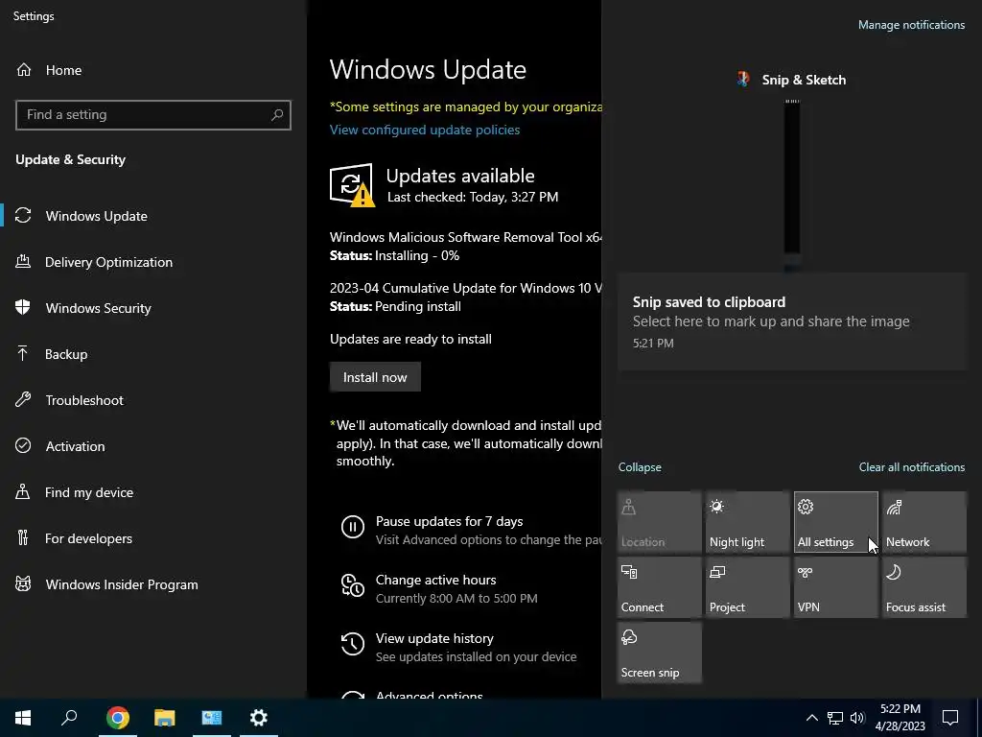Click the Connect quick action tile

click(660, 587)
